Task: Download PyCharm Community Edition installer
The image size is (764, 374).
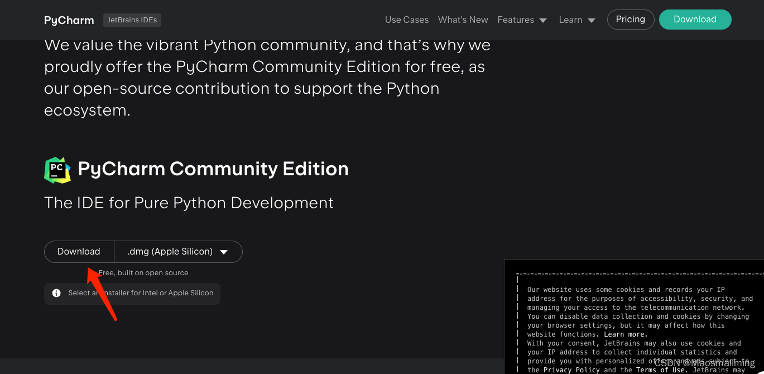Action: [x=79, y=252]
